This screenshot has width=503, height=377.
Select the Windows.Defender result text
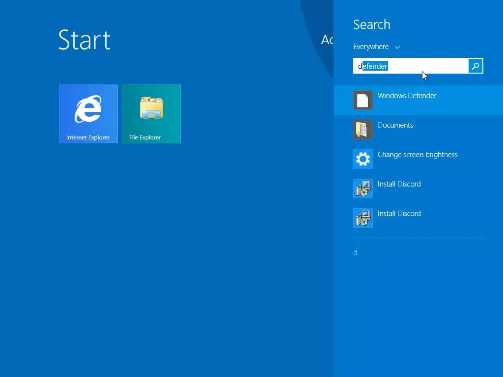click(x=407, y=96)
